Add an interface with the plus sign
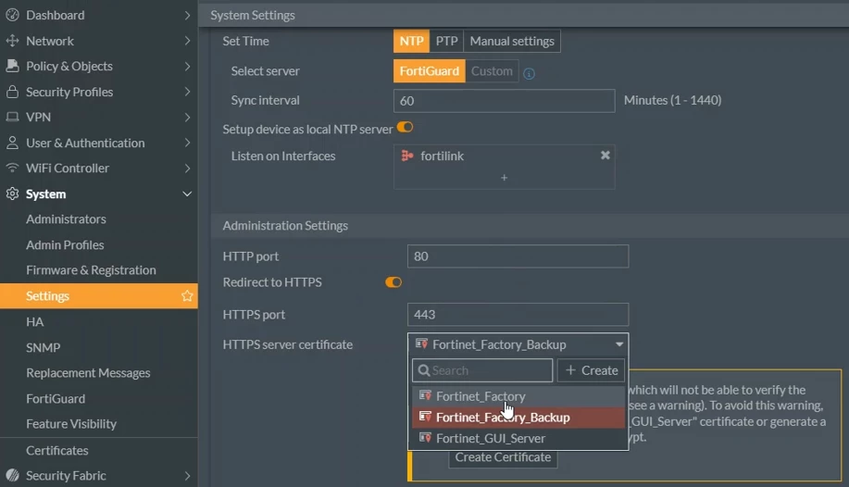849x487 pixels. coord(504,178)
